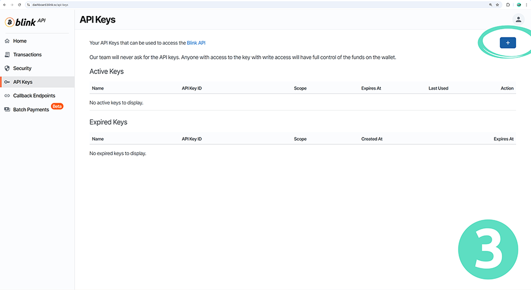531x290 pixels.
Task: Open the user profile avatar menu
Action: tap(518, 19)
